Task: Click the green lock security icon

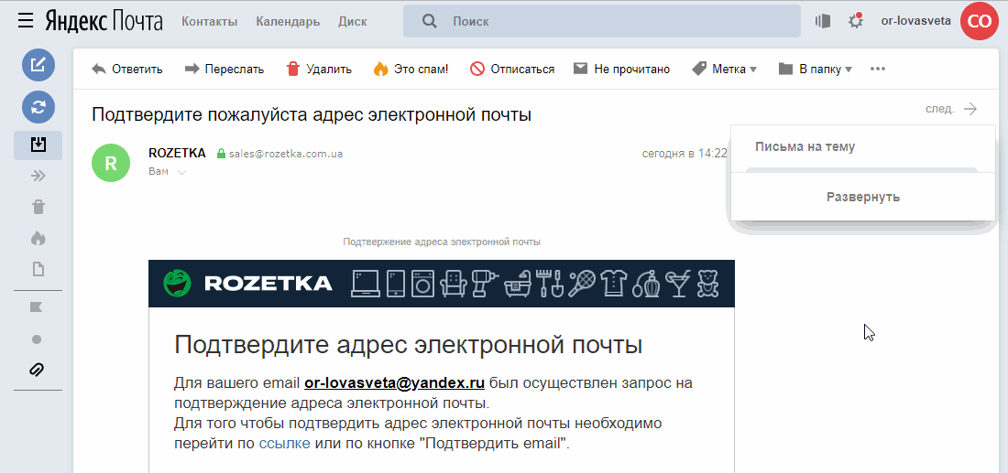Action: 221,154
